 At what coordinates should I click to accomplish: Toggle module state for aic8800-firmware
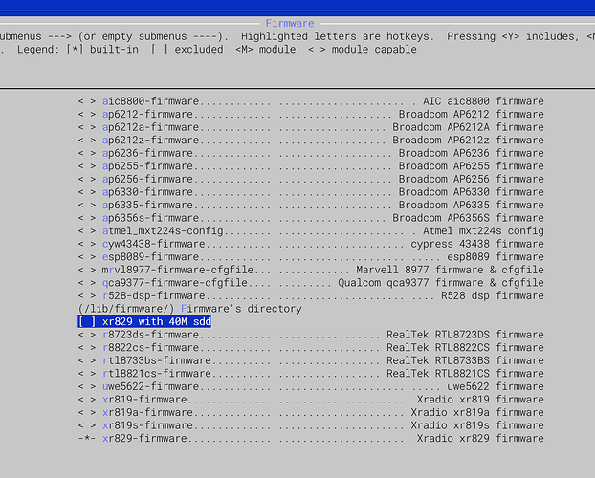87,101
